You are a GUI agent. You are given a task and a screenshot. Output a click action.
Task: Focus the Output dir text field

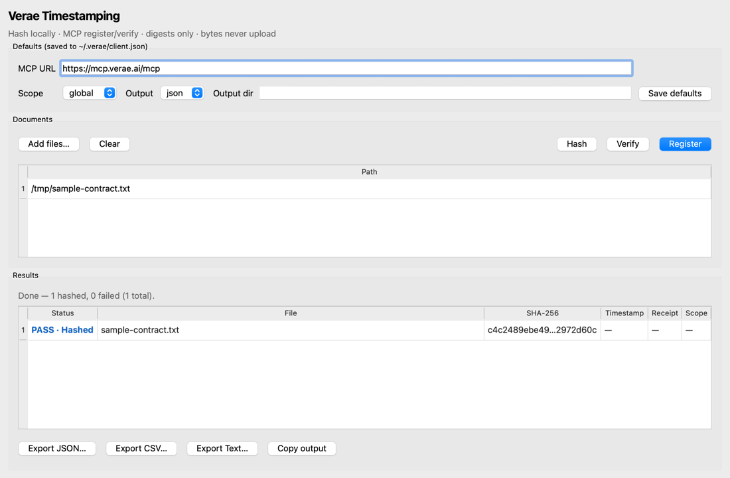coord(445,93)
